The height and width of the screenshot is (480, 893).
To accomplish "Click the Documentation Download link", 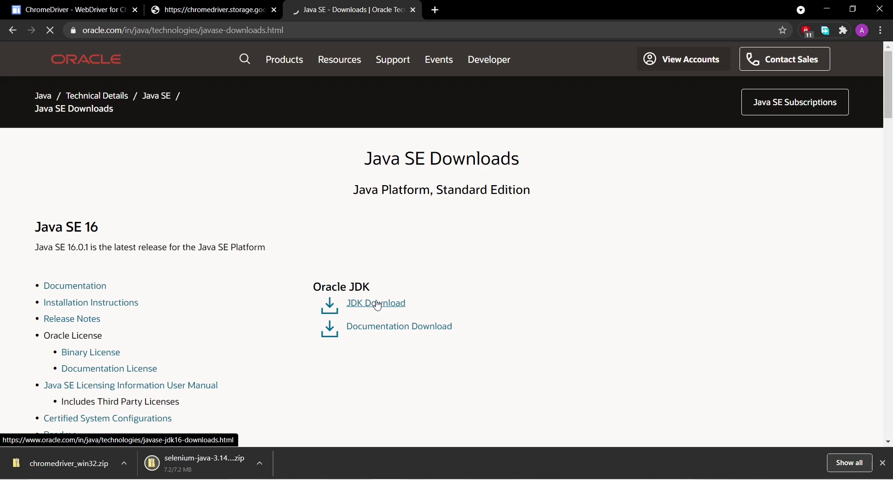I will point(400,327).
